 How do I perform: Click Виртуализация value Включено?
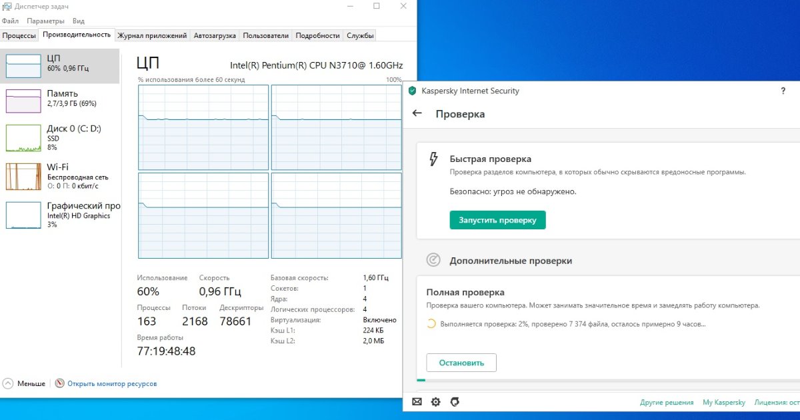379,320
